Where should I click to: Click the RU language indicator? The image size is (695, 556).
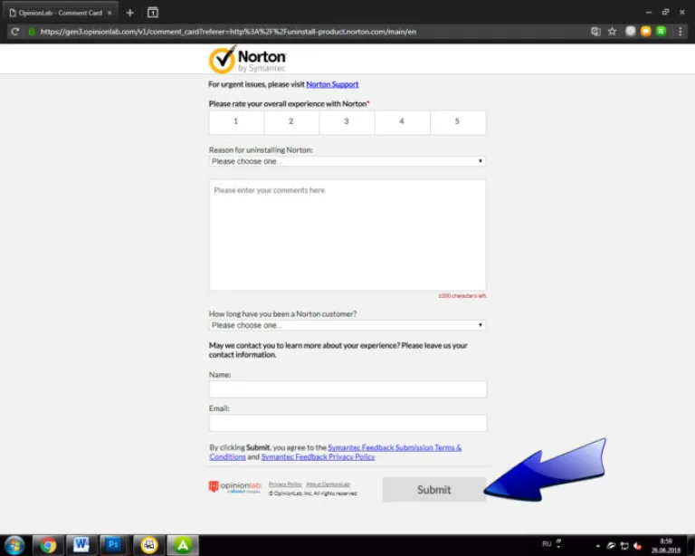[x=547, y=544]
